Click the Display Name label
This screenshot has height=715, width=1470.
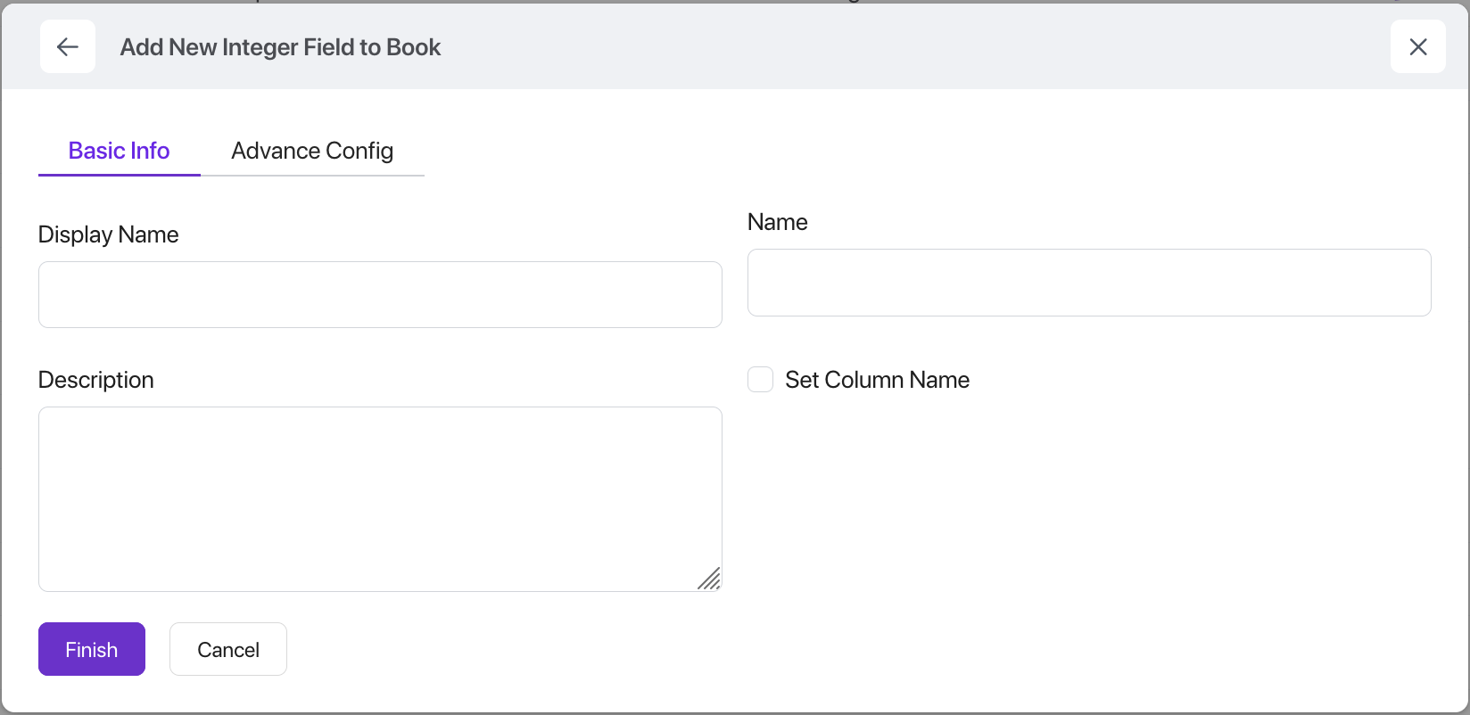(108, 234)
